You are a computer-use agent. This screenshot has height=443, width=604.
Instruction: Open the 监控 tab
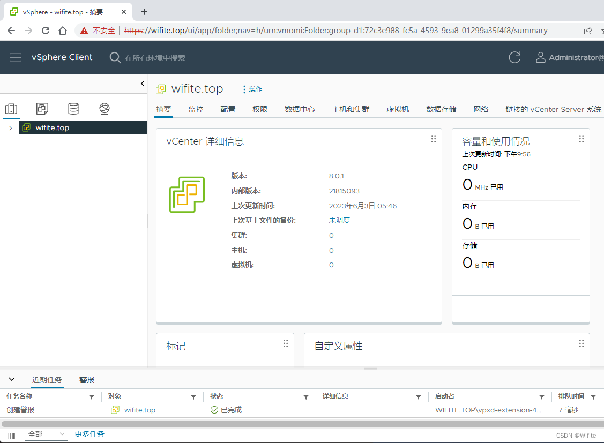196,109
